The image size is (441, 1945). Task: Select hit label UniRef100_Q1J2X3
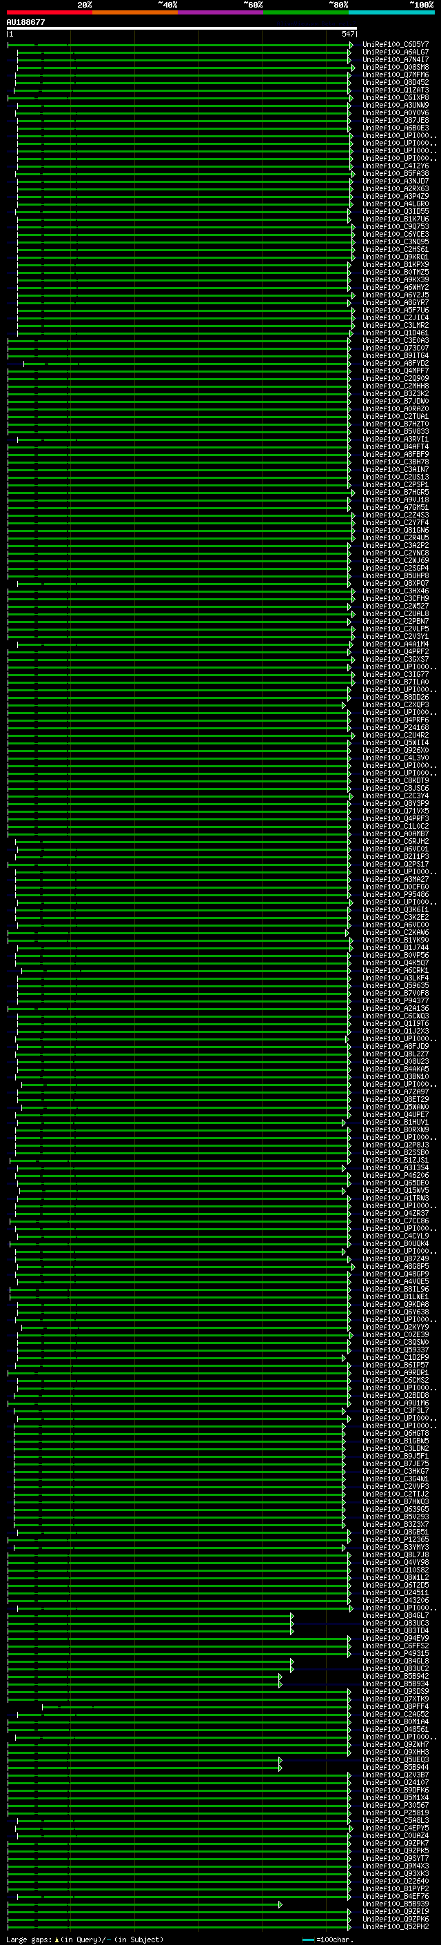(395, 1031)
